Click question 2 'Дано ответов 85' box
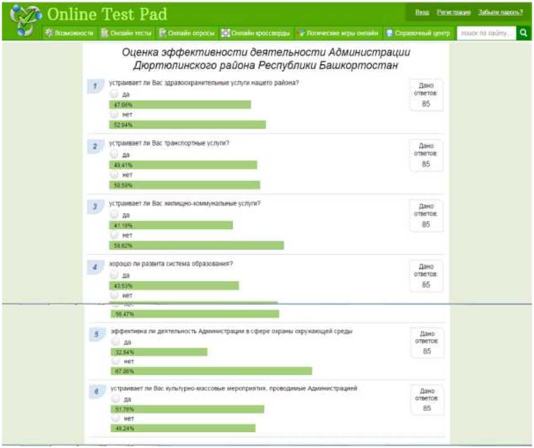Viewport: 534px width, 448px height. pyautogui.click(x=426, y=155)
